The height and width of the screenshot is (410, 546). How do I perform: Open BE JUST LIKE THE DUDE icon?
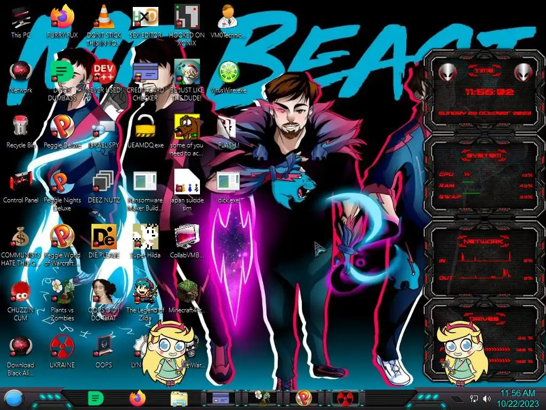187,72
